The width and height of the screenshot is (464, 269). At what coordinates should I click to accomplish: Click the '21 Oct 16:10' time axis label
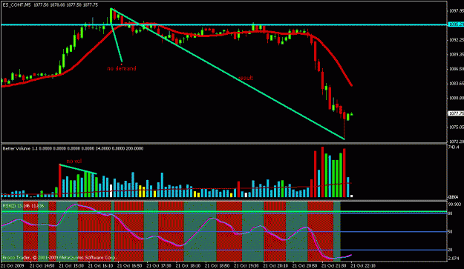(x=100, y=265)
